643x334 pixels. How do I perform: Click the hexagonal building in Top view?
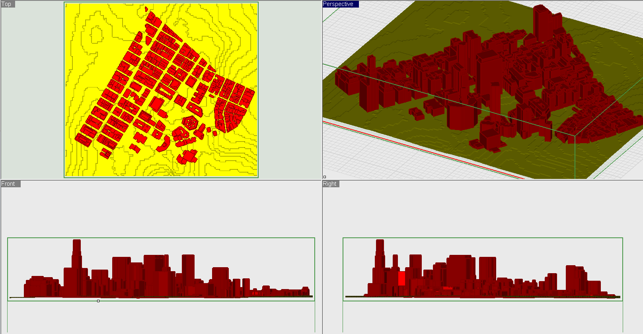click(x=190, y=122)
